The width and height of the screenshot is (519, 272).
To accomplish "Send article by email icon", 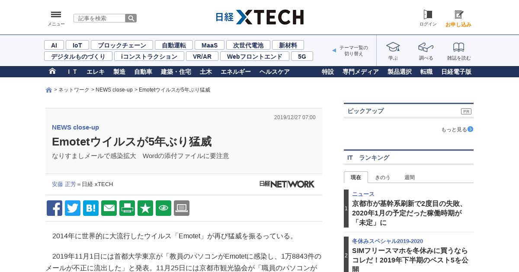I will [109, 208].
